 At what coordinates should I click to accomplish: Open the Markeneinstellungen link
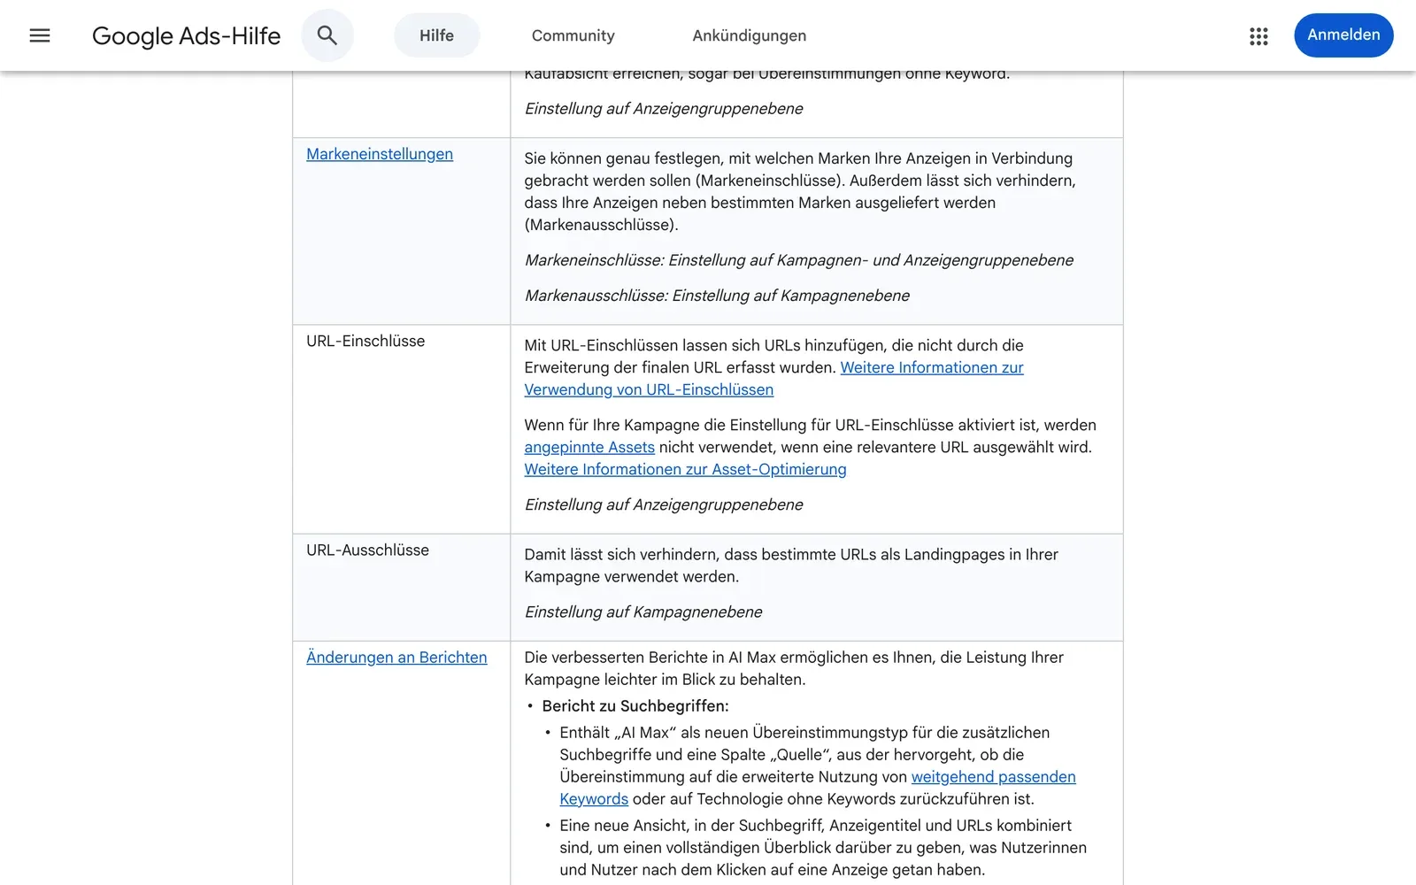pyautogui.click(x=380, y=154)
